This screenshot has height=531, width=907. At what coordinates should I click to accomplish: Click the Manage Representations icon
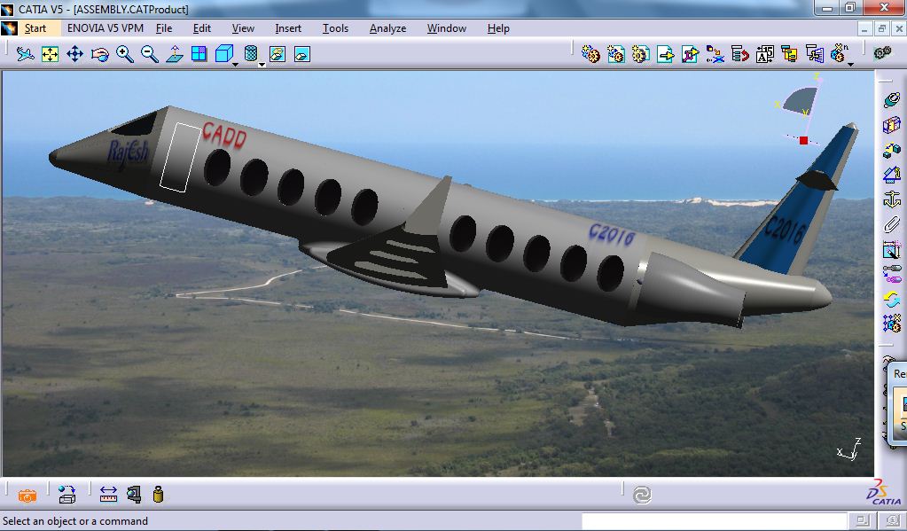pos(815,54)
